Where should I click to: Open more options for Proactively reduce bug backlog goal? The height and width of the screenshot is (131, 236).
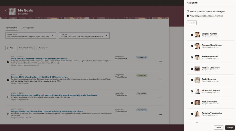click(x=161, y=97)
